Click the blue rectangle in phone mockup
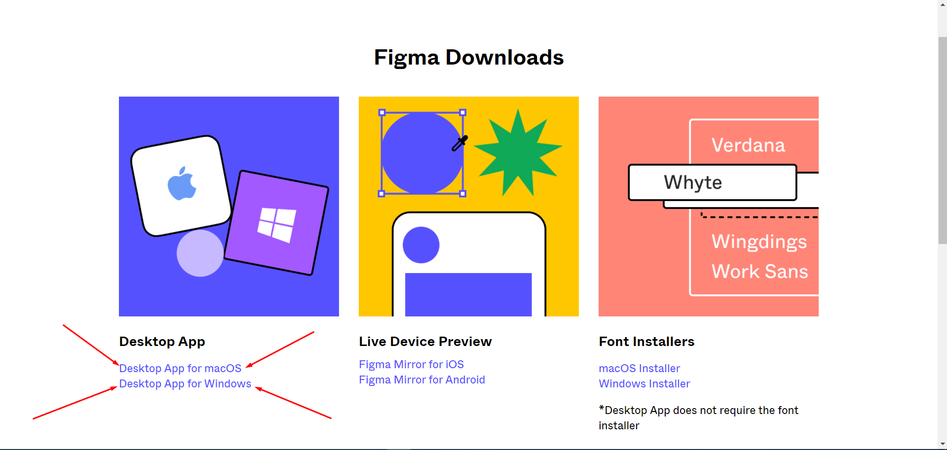Viewport: 947px width, 450px height. pyautogui.click(x=468, y=295)
